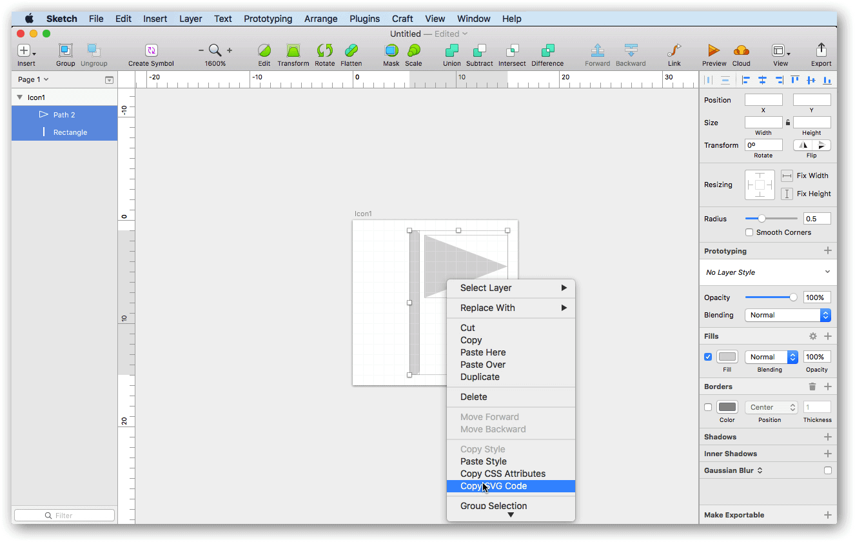Screen dimensions: 855x542
Task: Zoom in with the plus button
Action: pyautogui.click(x=230, y=50)
